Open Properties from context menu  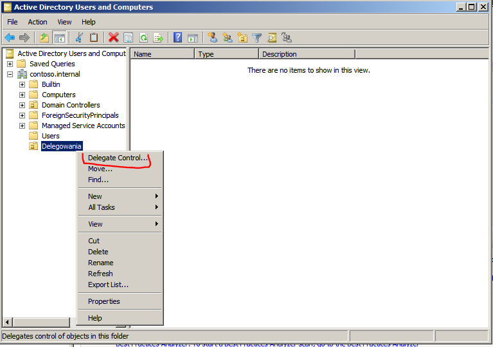tap(120, 301)
